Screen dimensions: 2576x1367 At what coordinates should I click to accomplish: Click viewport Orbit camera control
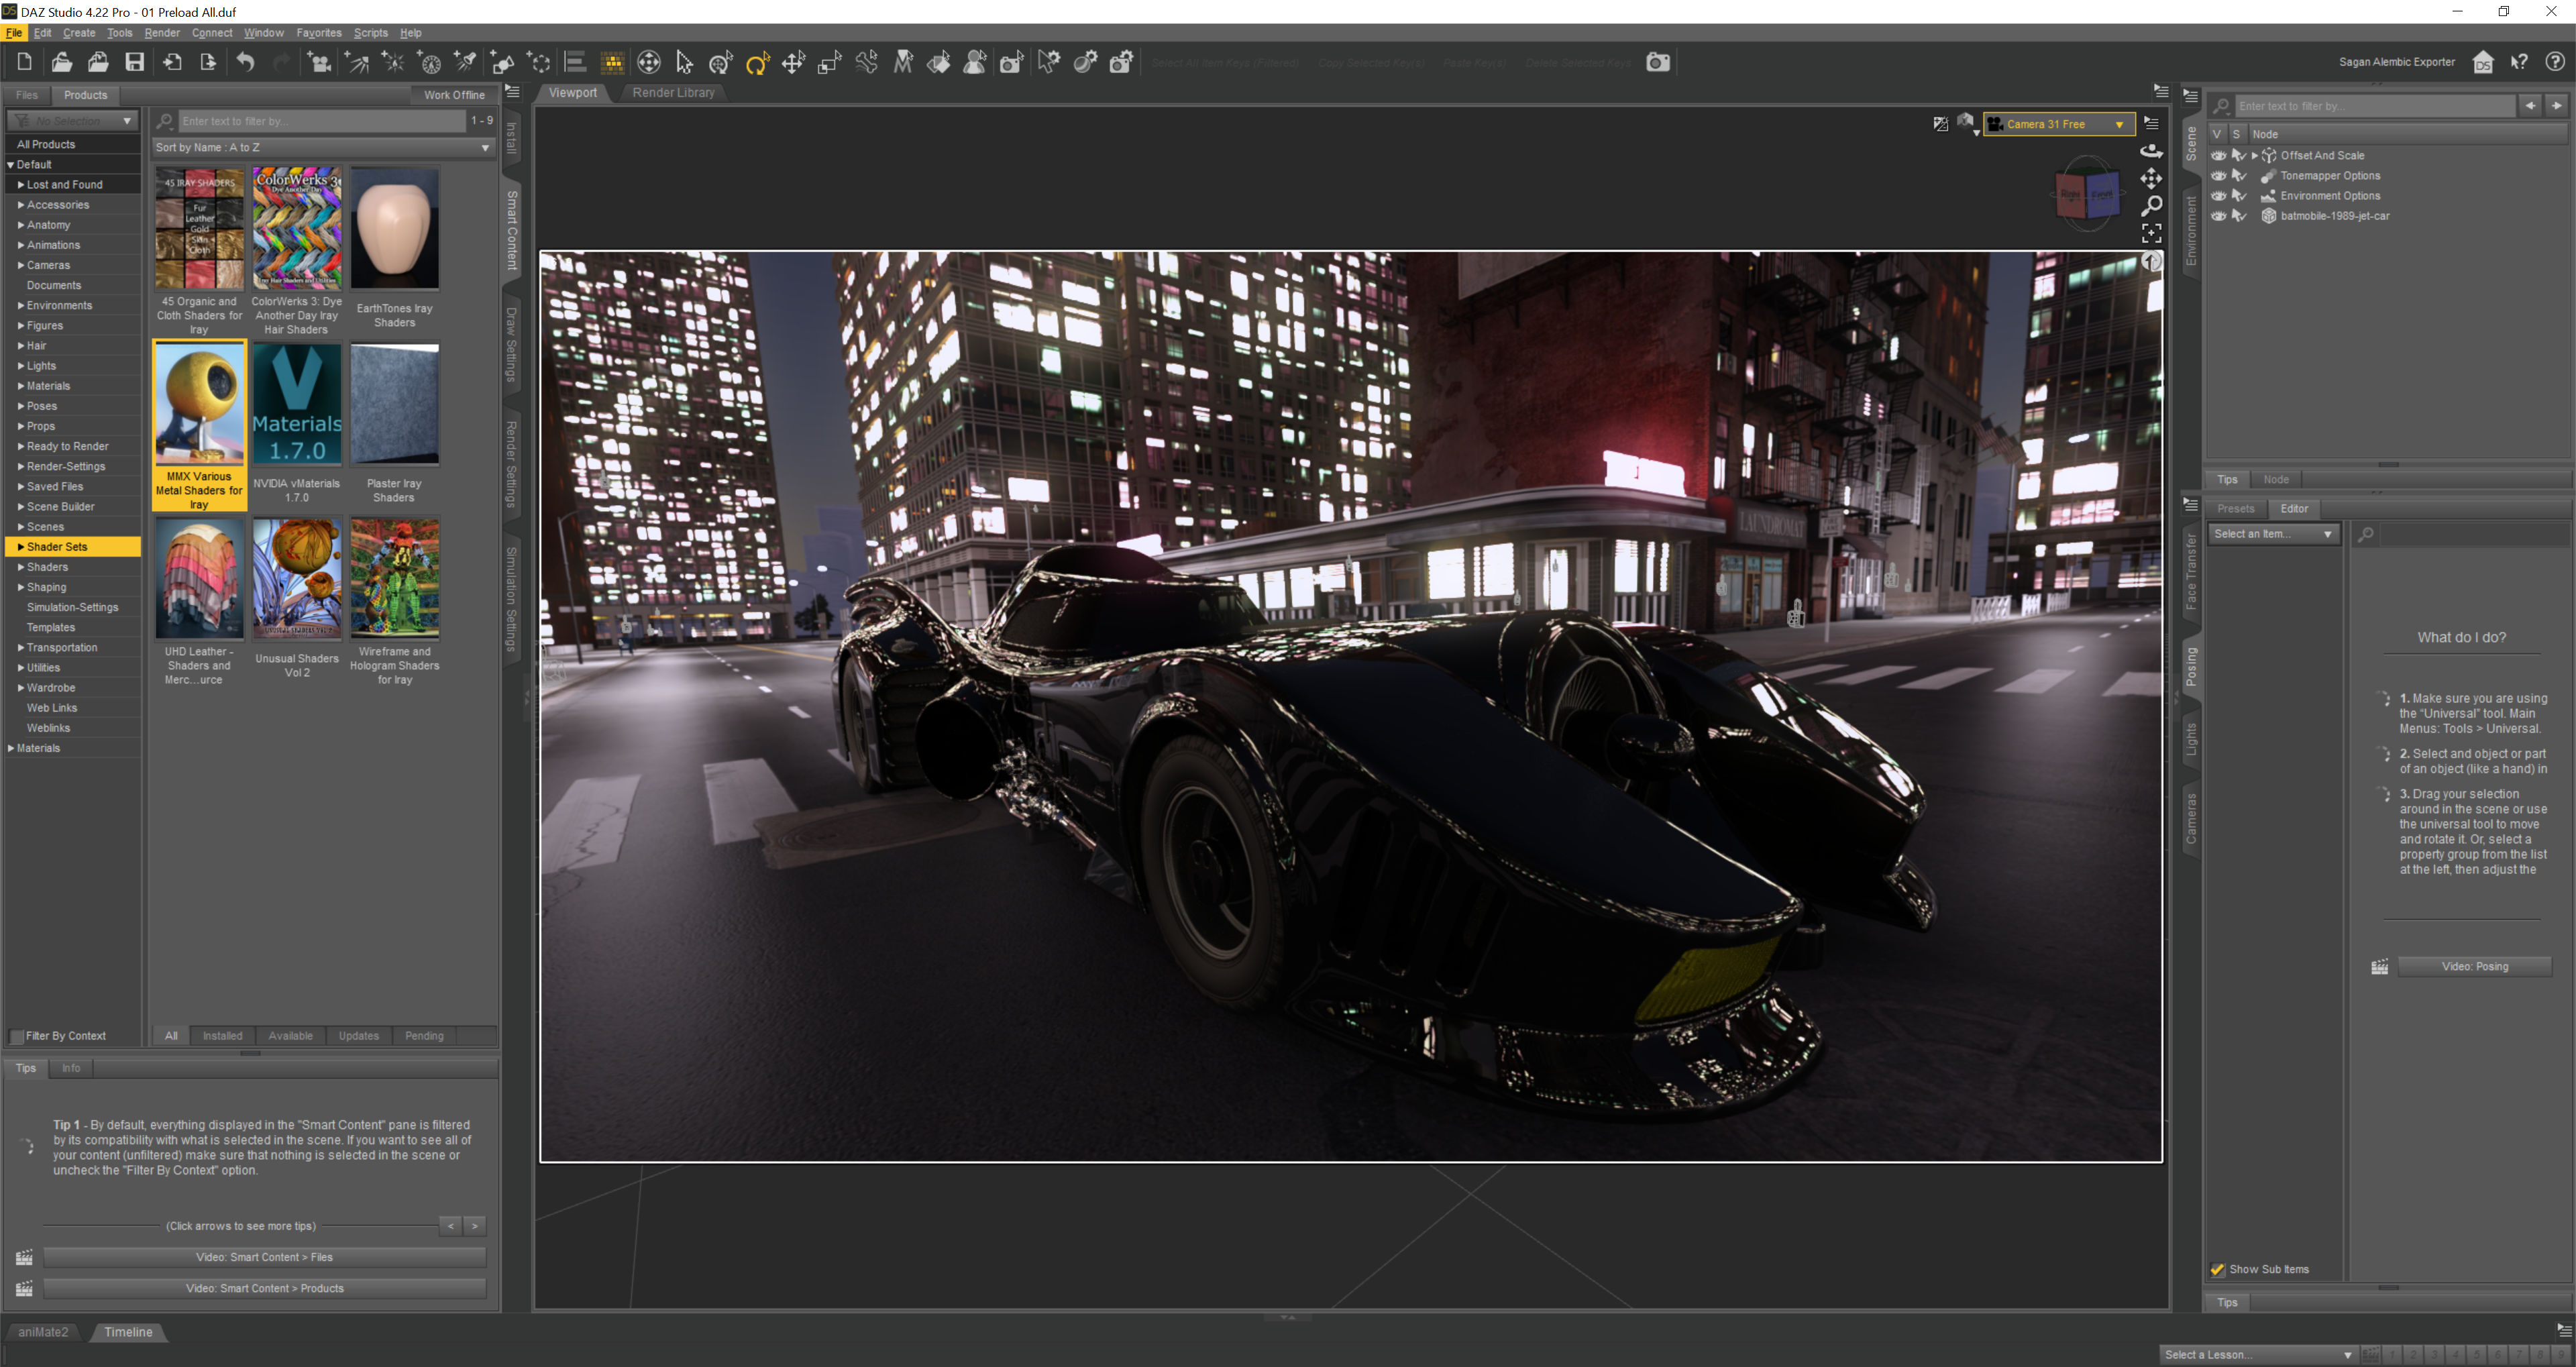point(2151,151)
